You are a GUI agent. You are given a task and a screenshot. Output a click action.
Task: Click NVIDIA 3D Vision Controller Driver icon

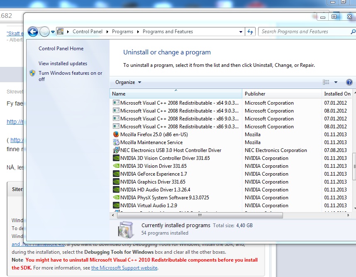116,158
